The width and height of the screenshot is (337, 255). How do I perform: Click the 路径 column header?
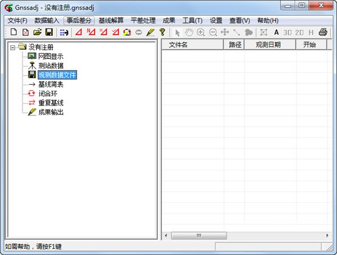point(234,45)
